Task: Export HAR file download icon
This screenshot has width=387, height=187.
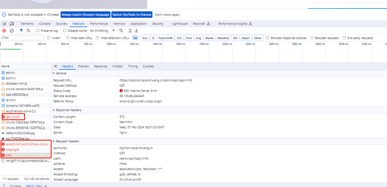Action: 136,31
